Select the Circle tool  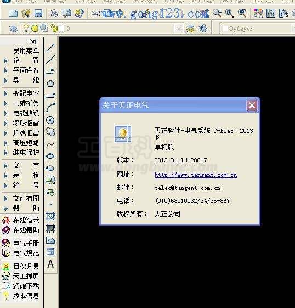tap(50, 120)
